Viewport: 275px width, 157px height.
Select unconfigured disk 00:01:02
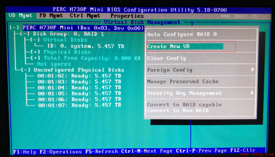click(79, 76)
